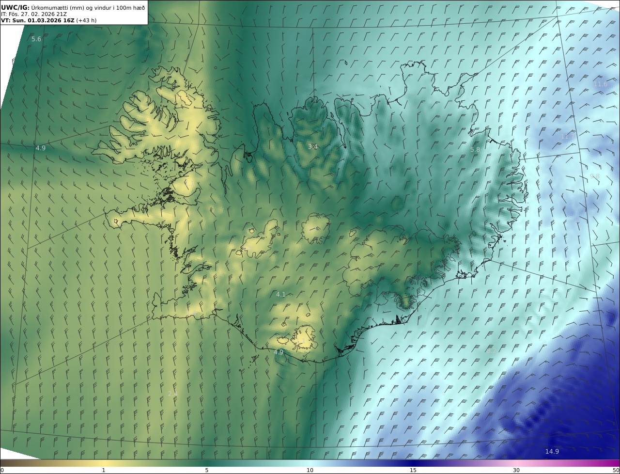The width and height of the screenshot is (620, 474).
Task: Click the 4.9 value near the south coast glacier
Action: pyautogui.click(x=279, y=352)
